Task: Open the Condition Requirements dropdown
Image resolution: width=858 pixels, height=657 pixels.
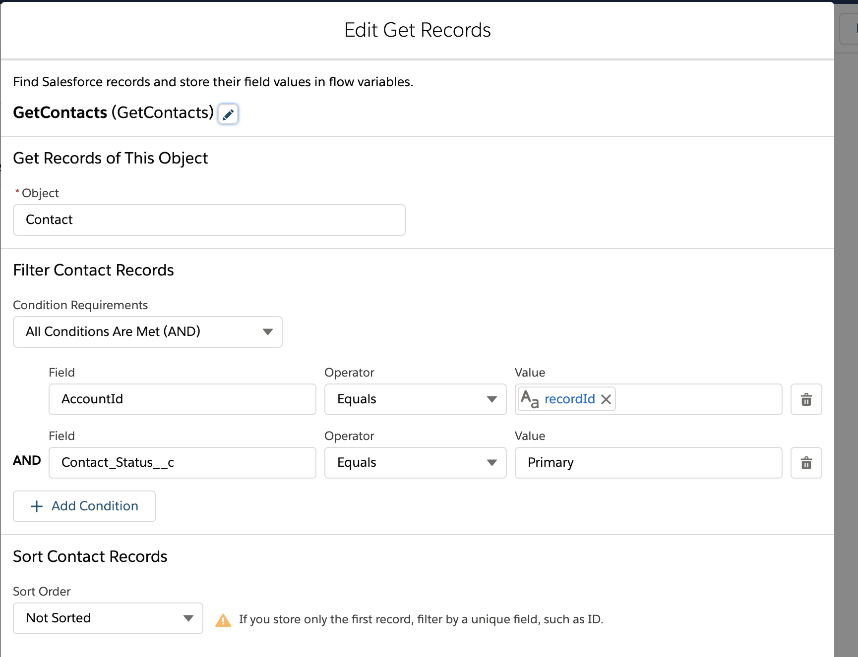Action: [147, 332]
